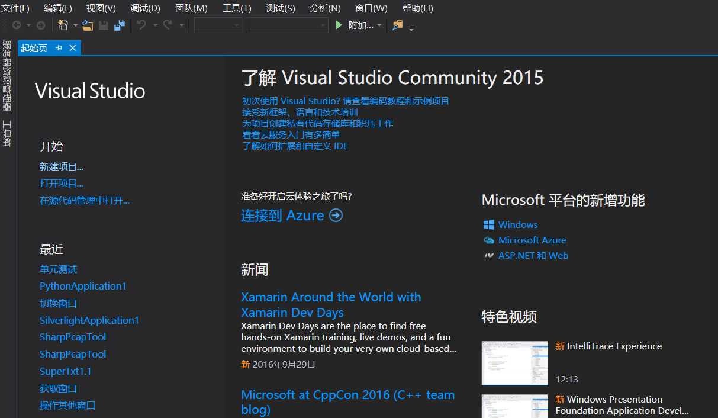
Task: Expand the 附加... debug target dropdown arrow
Action: [379, 25]
